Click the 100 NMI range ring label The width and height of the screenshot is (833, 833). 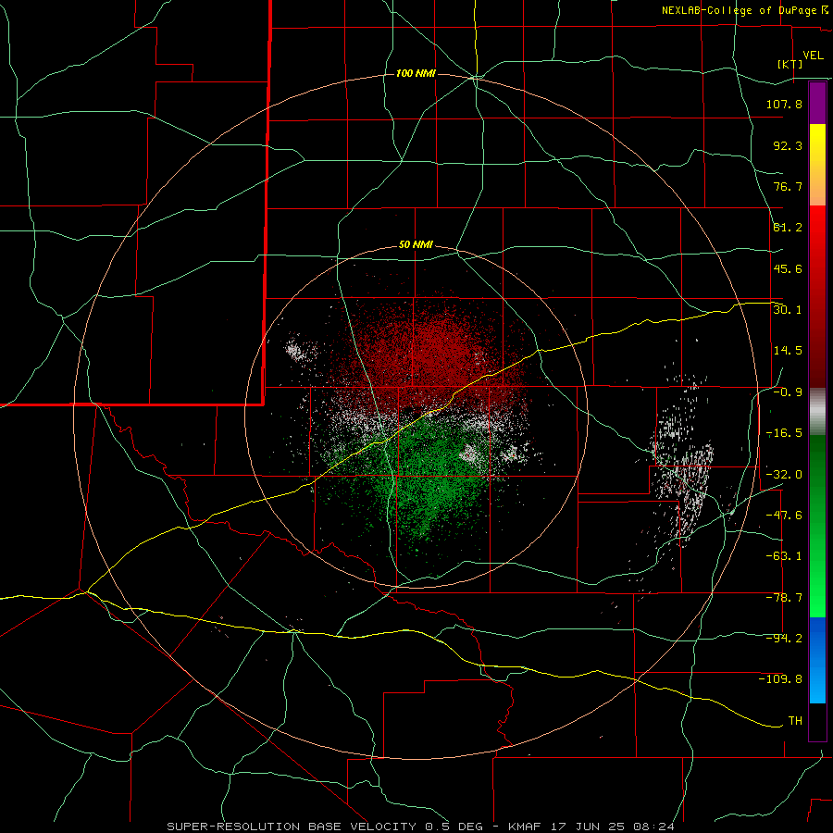click(416, 73)
